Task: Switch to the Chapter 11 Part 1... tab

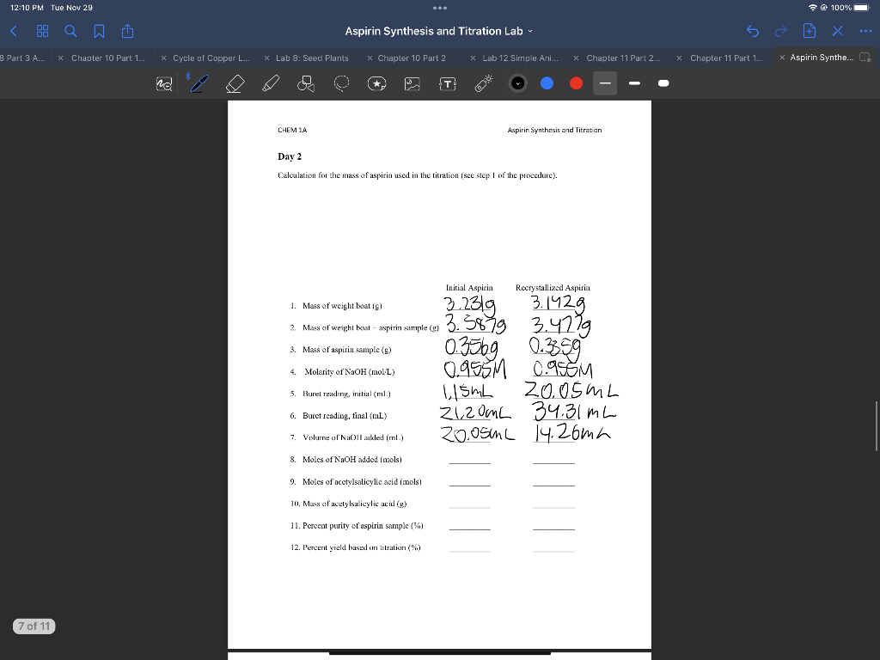Action: (x=726, y=58)
